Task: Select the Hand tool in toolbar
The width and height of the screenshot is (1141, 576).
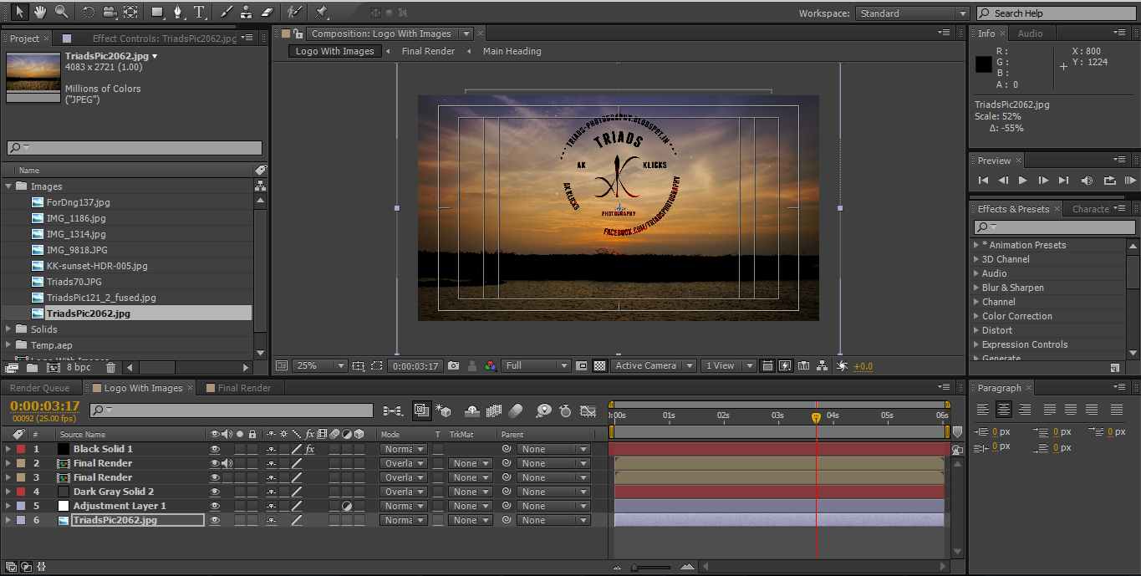Action: [39, 12]
